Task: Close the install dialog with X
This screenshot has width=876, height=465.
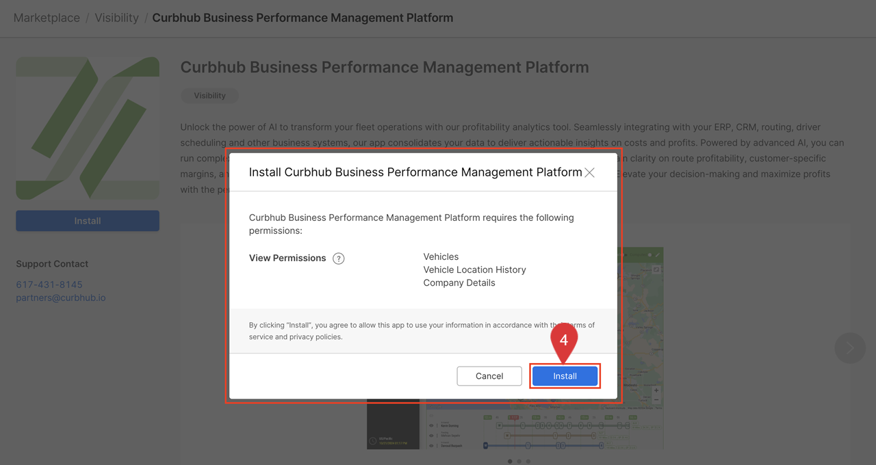Action: (x=589, y=172)
